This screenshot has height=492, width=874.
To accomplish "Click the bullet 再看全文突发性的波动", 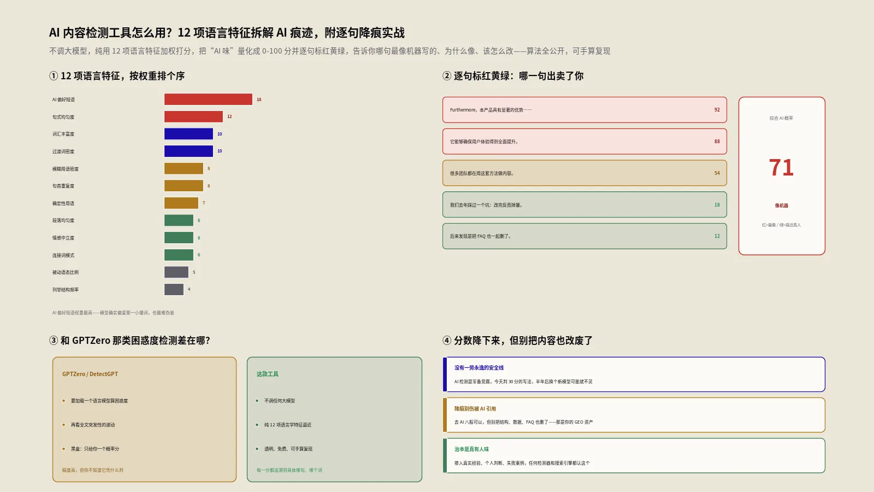I will 93,425.
